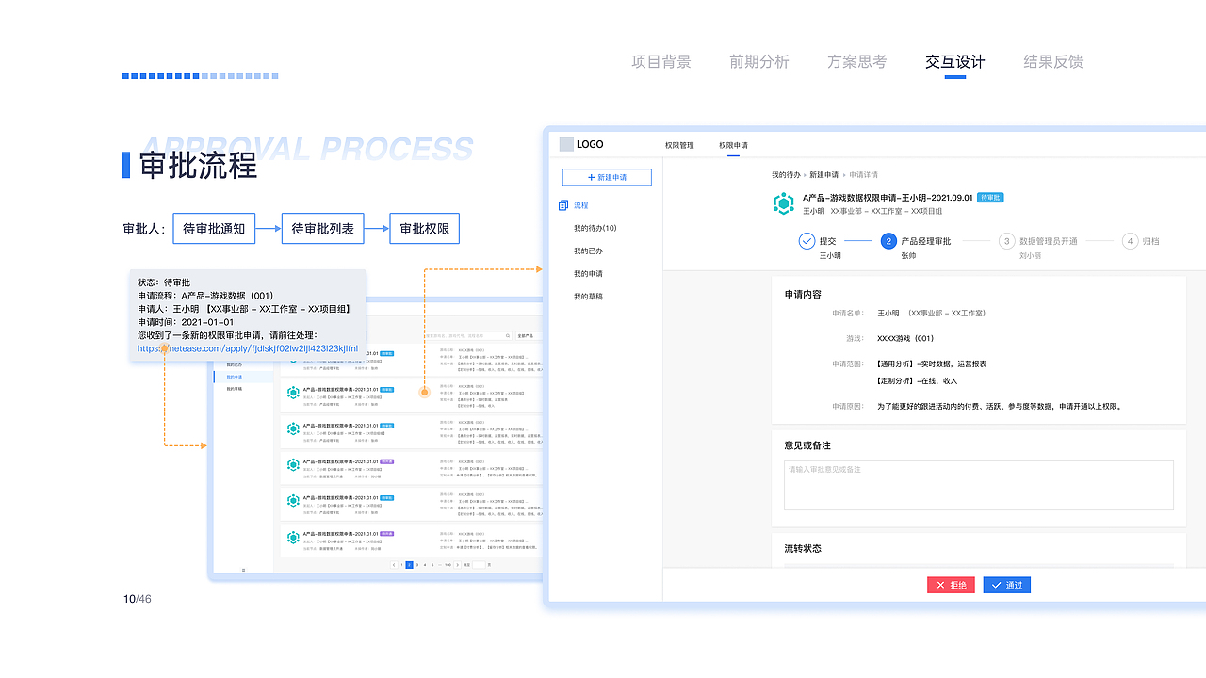Go to previous page arrow in list pagination
The height and width of the screenshot is (678, 1206).
coord(394,565)
